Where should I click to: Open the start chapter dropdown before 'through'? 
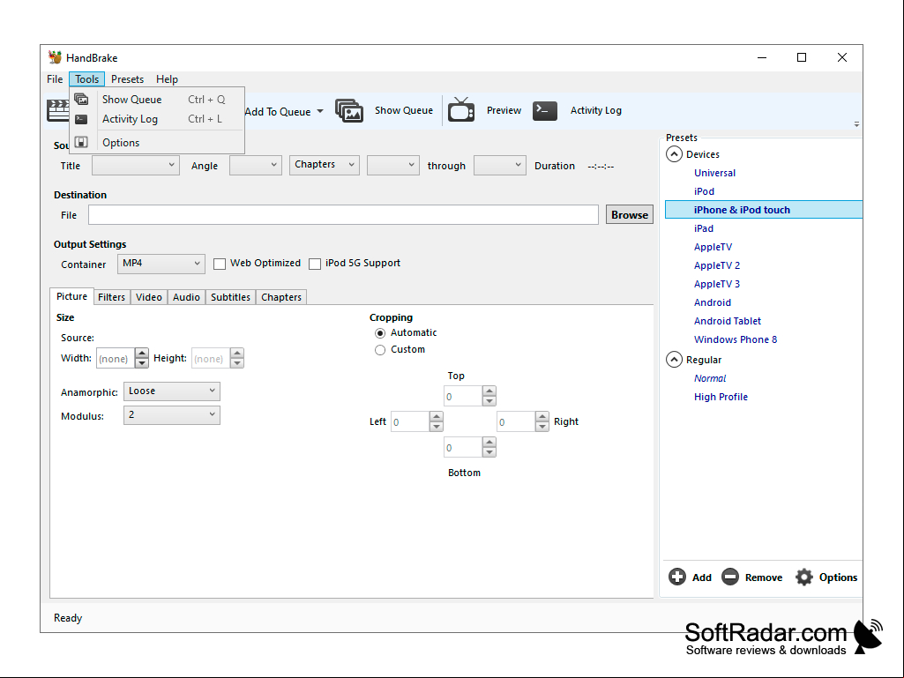point(393,165)
